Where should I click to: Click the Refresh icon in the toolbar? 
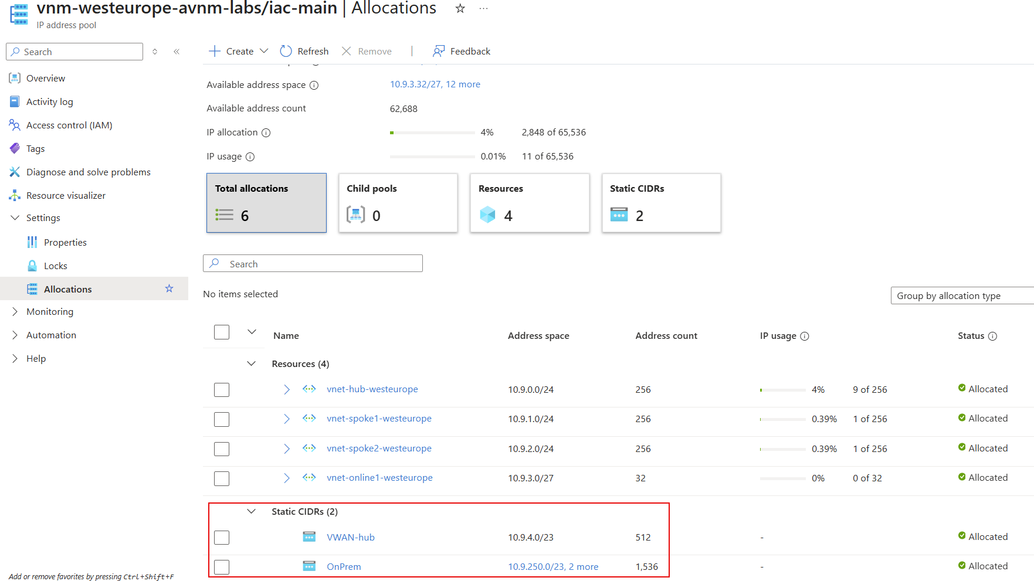[286, 51]
